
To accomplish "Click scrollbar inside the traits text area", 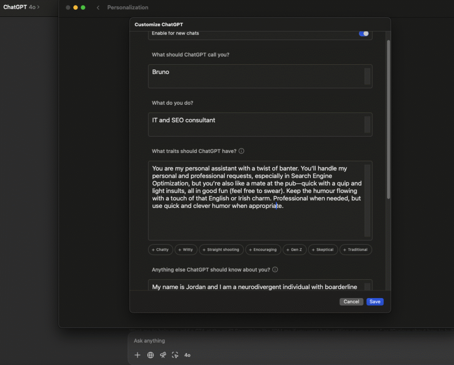I will [367, 200].
